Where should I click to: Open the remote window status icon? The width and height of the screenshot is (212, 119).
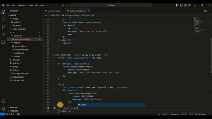(2, 114)
